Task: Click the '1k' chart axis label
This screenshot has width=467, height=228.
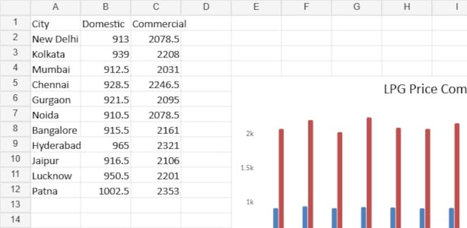Action: pyautogui.click(x=249, y=203)
